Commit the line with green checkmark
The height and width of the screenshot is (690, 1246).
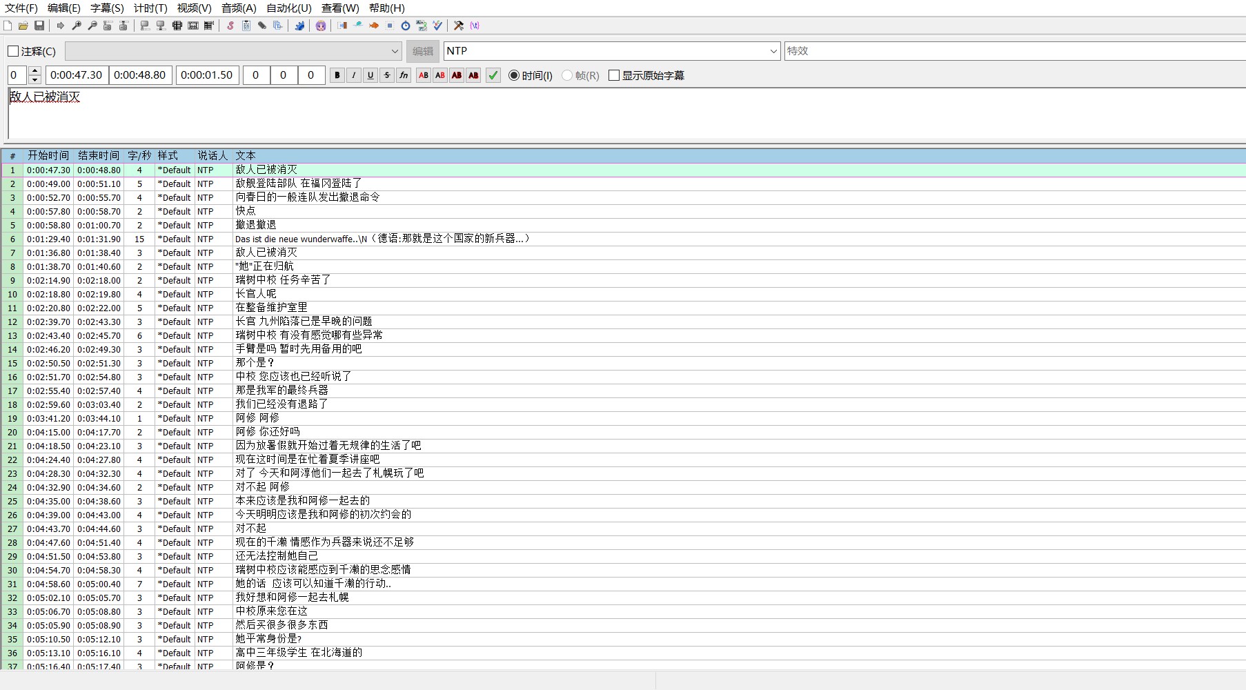tap(493, 75)
